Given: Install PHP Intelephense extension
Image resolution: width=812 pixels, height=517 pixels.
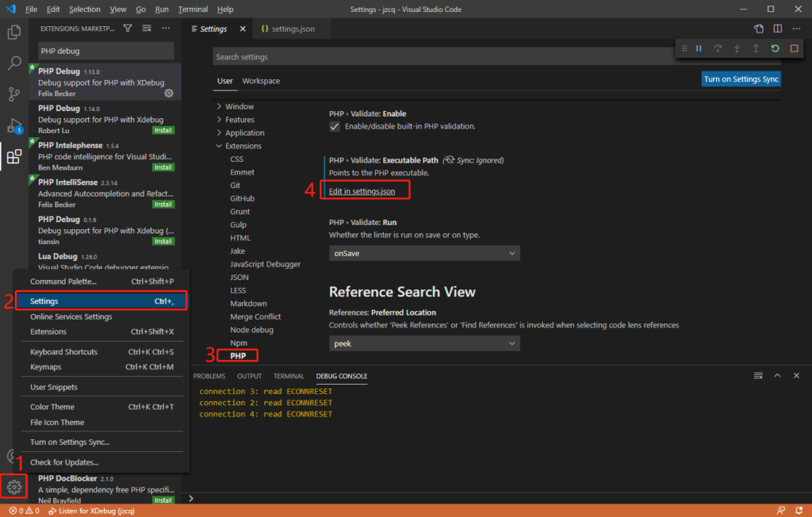Looking at the screenshot, I should 163,167.
